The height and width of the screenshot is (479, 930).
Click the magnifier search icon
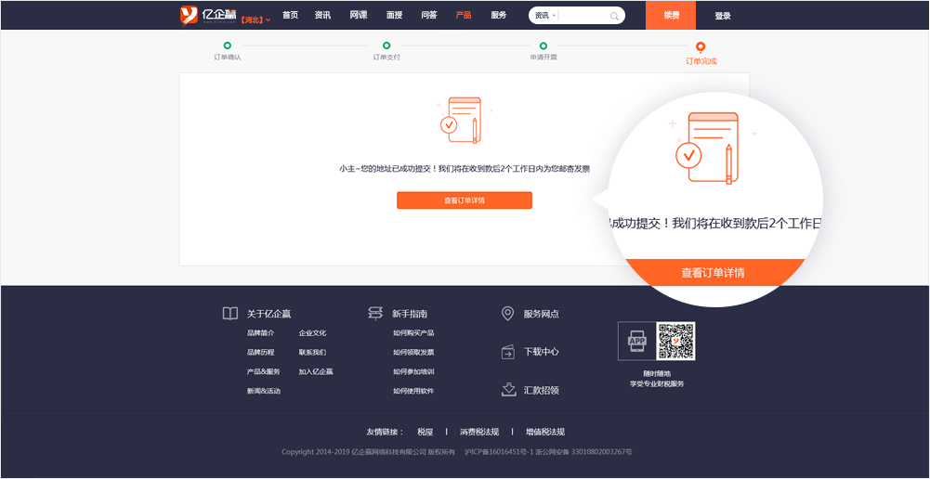614,16
